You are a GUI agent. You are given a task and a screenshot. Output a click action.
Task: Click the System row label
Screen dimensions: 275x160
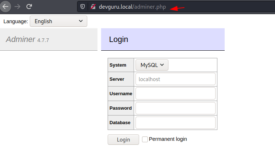(118, 65)
